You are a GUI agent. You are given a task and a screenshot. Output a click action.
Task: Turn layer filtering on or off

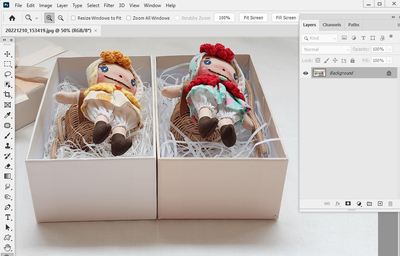[x=391, y=38]
